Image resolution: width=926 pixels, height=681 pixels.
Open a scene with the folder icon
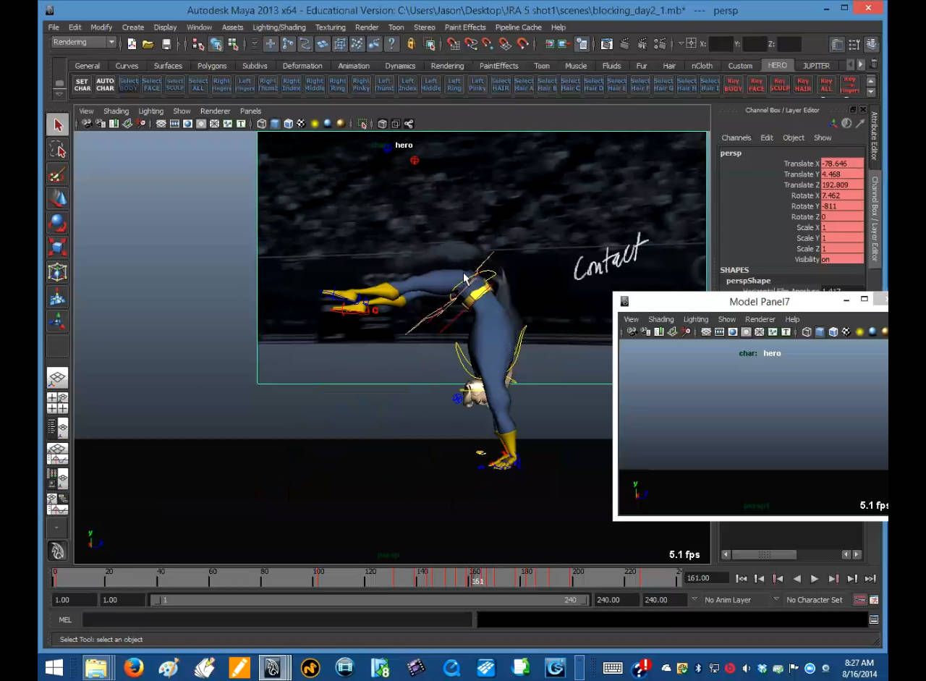tap(148, 44)
